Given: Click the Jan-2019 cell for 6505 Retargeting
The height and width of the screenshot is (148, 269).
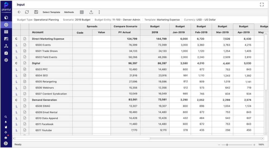Looking at the screenshot, I should point(180,81).
